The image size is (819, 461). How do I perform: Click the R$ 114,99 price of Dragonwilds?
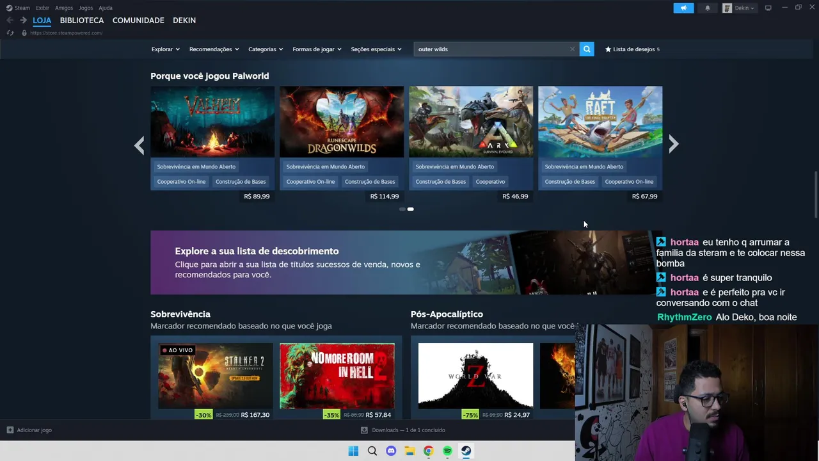click(385, 197)
